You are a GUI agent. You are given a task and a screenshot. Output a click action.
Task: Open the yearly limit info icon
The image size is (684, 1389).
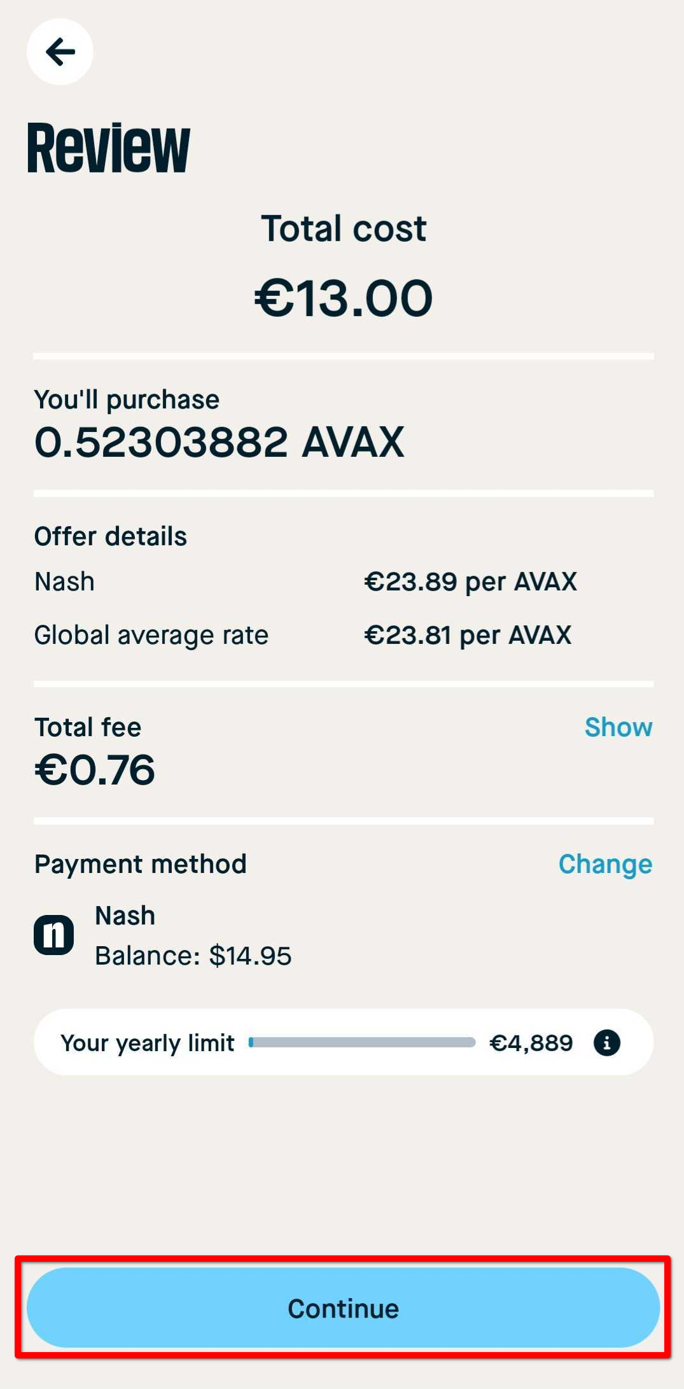coord(606,1043)
